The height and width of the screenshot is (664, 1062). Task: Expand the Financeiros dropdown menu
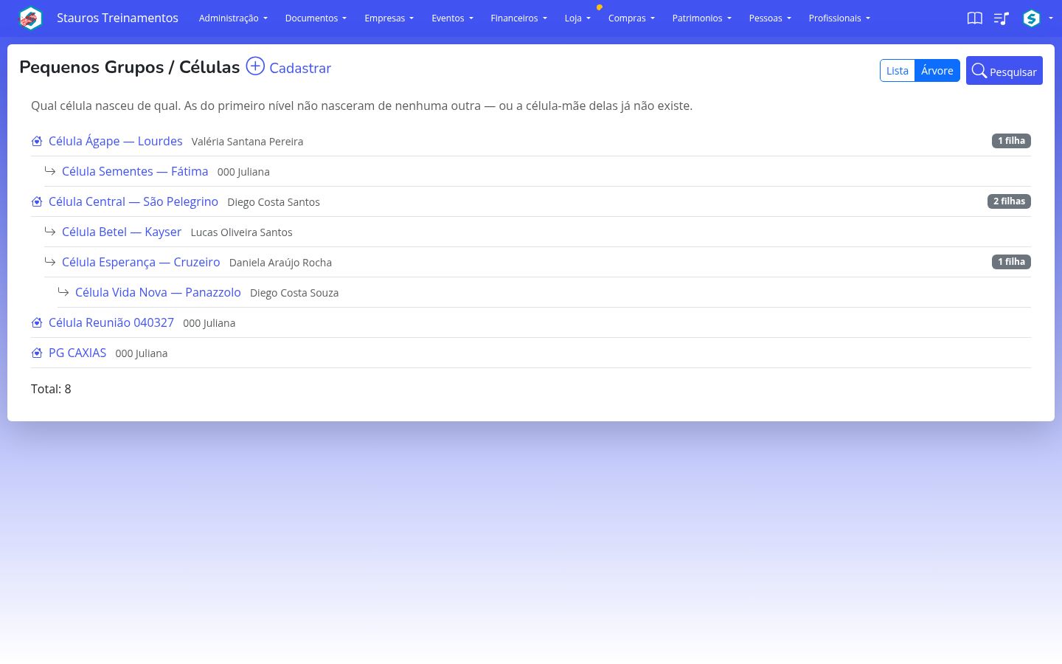[x=518, y=18]
